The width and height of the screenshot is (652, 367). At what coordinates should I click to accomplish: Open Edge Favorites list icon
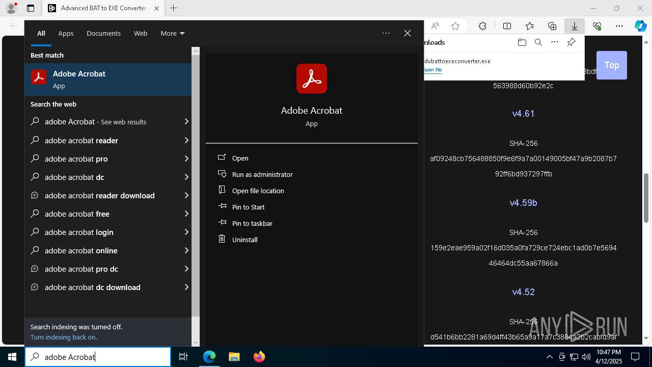point(530,26)
